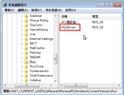Click the NetCache folder icon

(x=26, y=48)
